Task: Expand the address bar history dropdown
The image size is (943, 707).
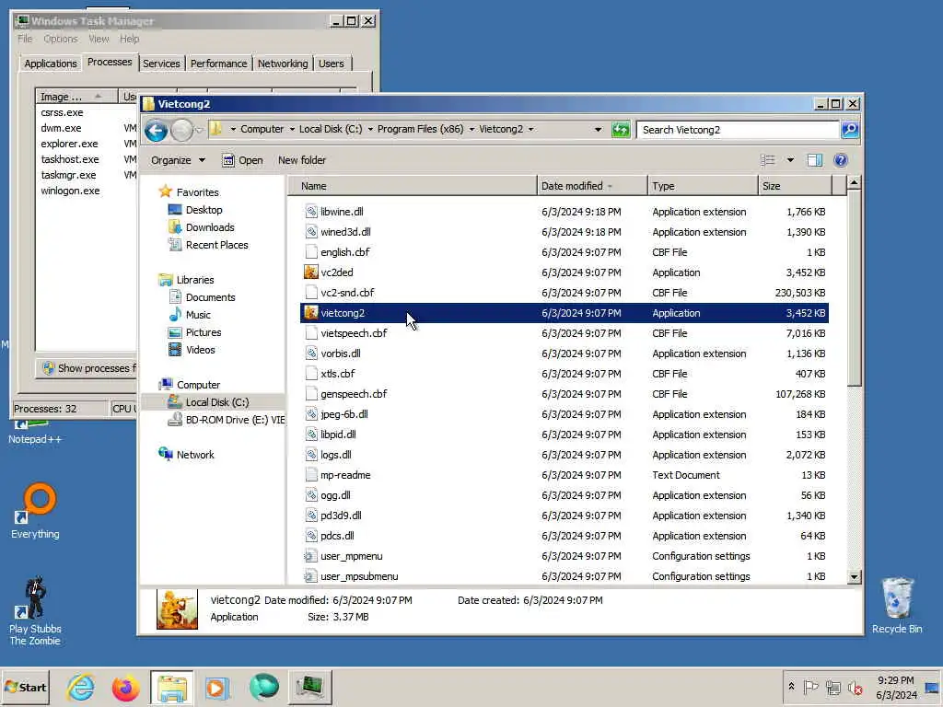Action: pyautogui.click(x=597, y=130)
